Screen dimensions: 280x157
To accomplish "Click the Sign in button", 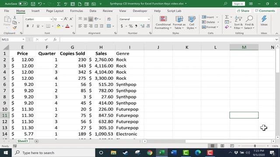I will coord(238,4).
